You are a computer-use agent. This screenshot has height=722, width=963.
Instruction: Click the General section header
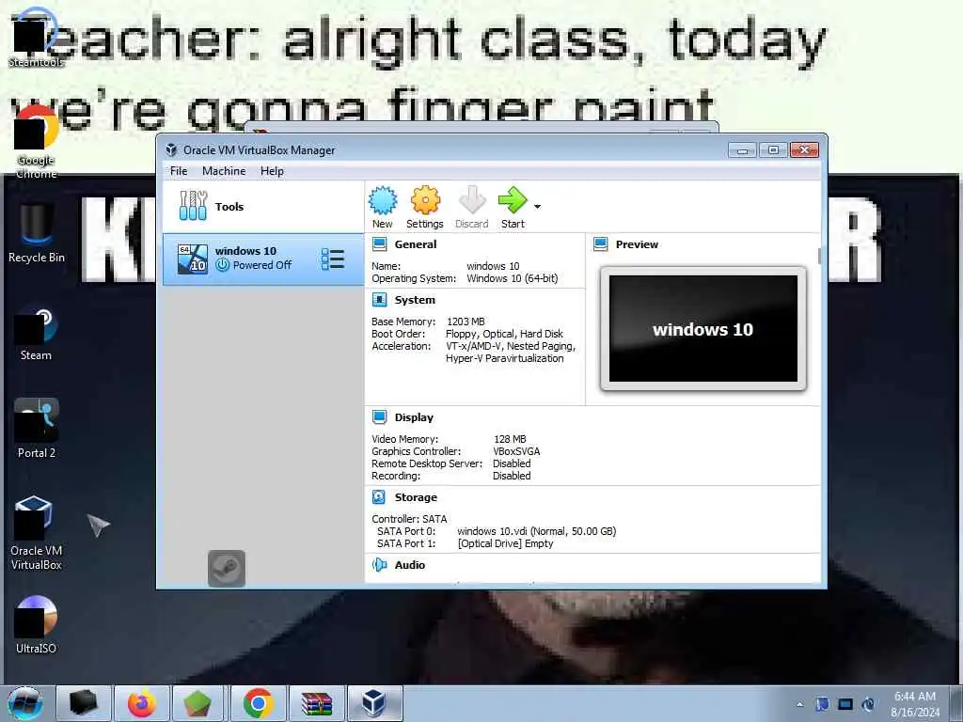click(415, 244)
